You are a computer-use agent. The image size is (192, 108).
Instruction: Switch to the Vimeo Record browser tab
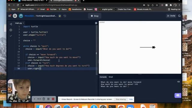(33, 1)
